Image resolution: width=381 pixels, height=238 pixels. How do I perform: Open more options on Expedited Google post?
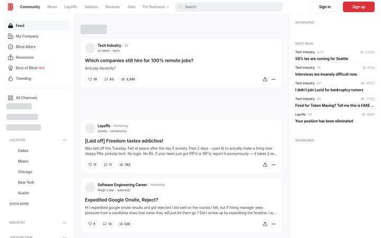pyautogui.click(x=274, y=224)
